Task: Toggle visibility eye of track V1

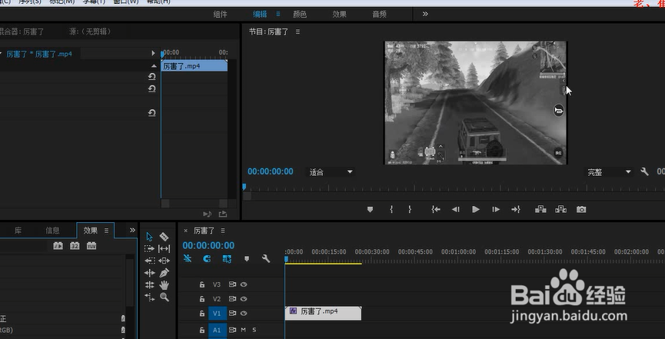Action: pyautogui.click(x=244, y=314)
